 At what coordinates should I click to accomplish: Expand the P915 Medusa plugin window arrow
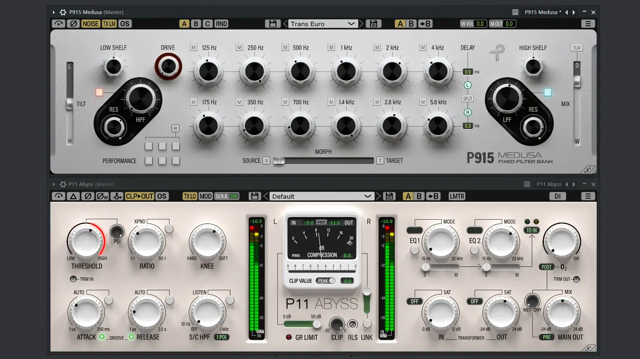tap(54, 12)
